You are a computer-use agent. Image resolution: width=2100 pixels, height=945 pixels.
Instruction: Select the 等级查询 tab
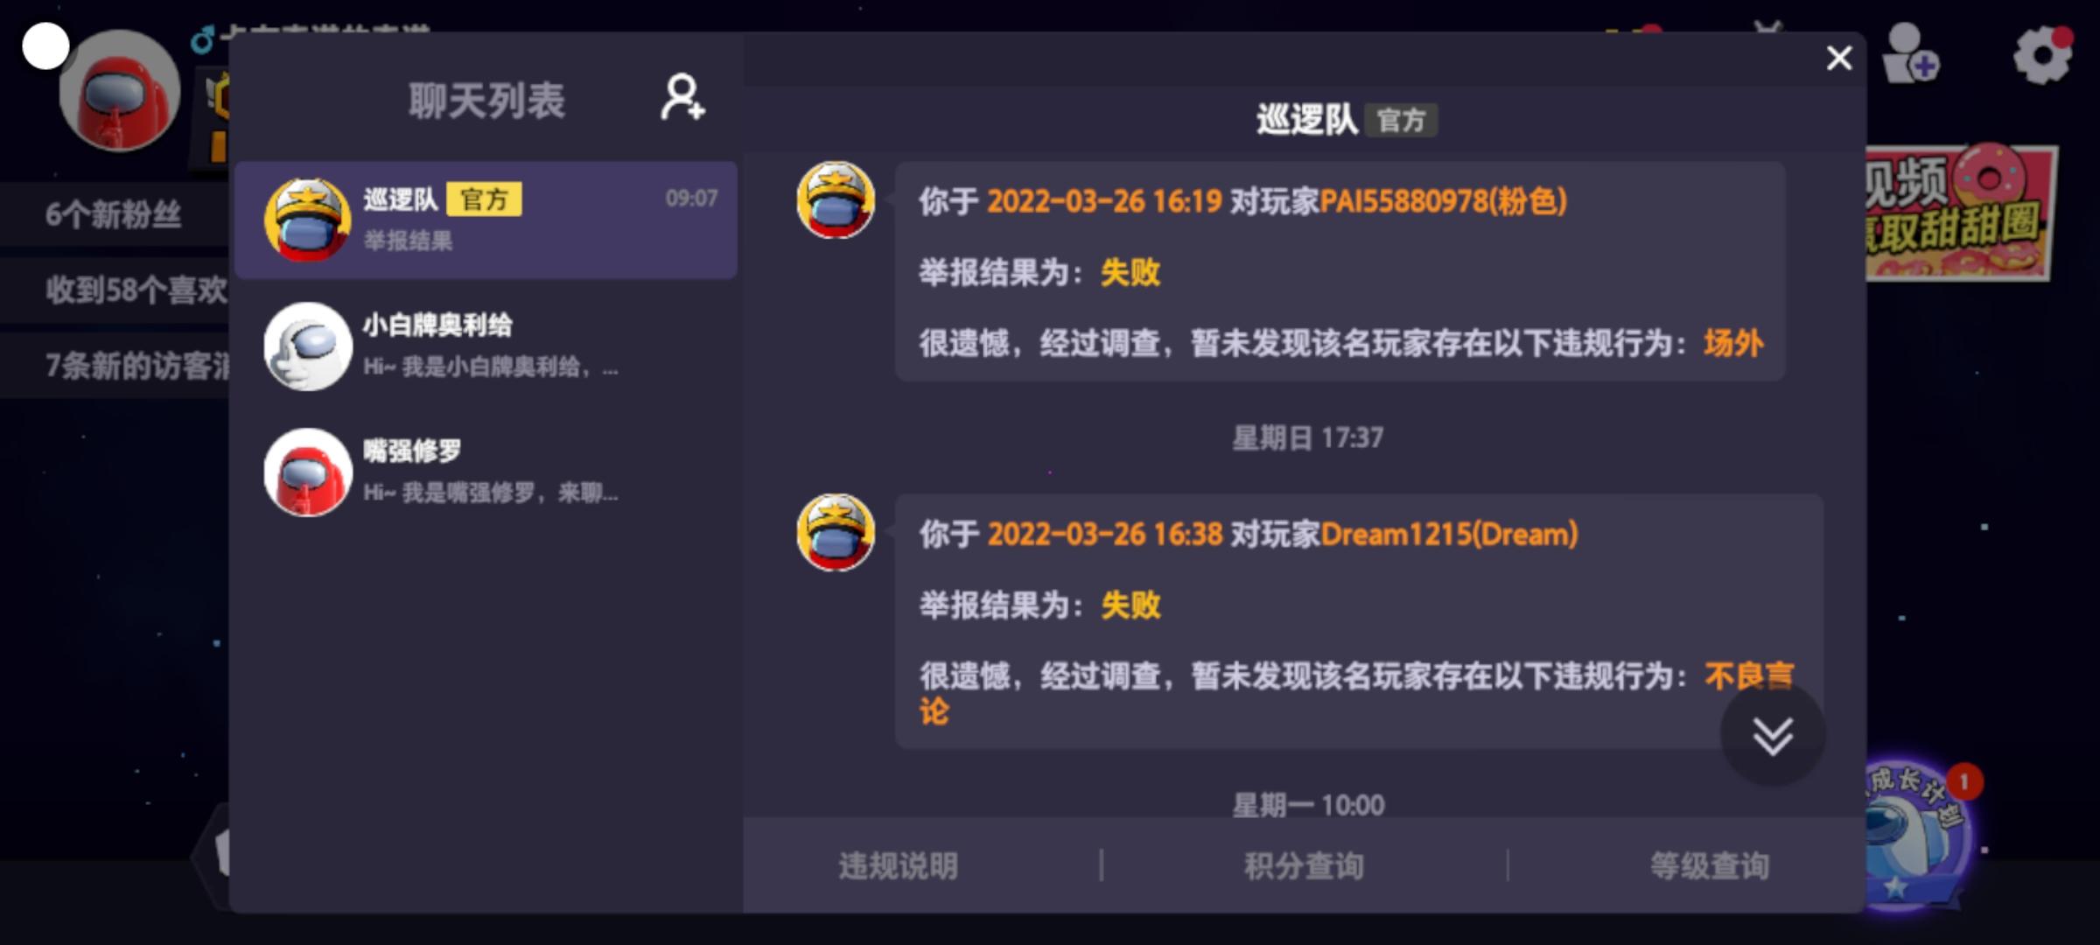click(x=1709, y=866)
